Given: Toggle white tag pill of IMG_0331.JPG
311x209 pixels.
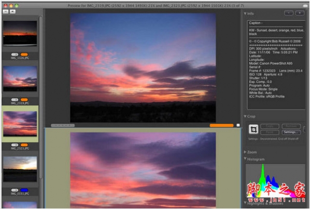Looking at the screenshot, I should click(x=15, y=190).
